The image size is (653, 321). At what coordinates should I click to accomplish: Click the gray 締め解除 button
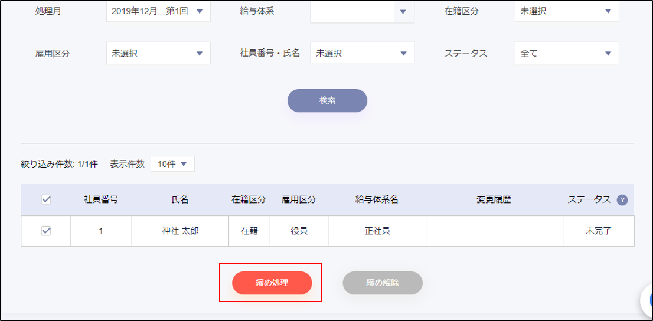click(x=383, y=283)
